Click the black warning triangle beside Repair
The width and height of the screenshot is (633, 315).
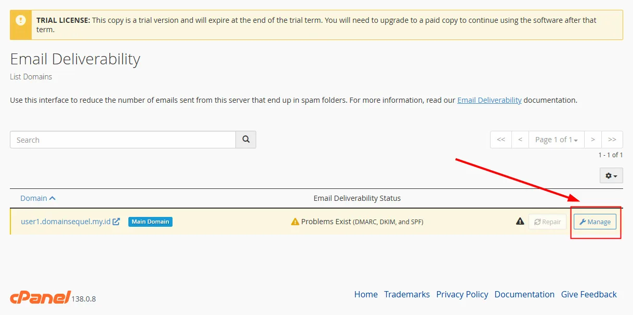coord(520,222)
